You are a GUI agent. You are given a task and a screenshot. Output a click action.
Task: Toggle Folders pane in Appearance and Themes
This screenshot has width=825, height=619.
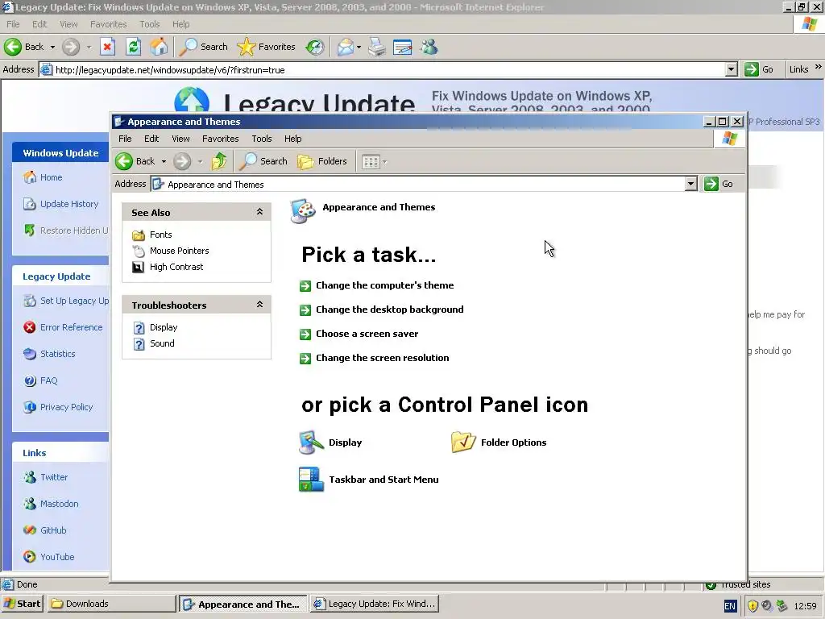[322, 161]
